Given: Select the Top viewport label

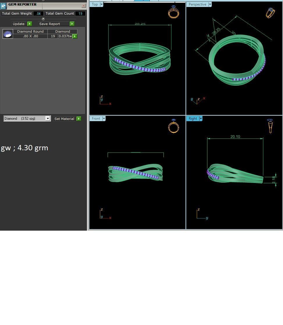Looking at the screenshot, I should [95, 4].
